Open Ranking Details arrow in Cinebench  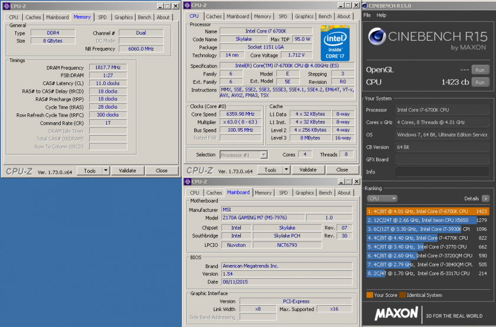(x=485, y=198)
